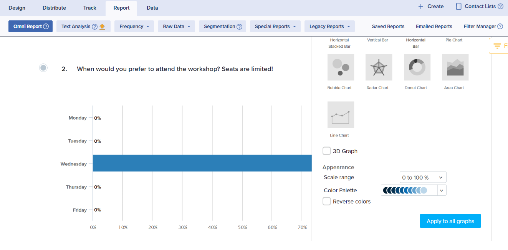Expand the Special Reports dropdown
Image resolution: width=508 pixels, height=250 pixels.
pyautogui.click(x=275, y=27)
